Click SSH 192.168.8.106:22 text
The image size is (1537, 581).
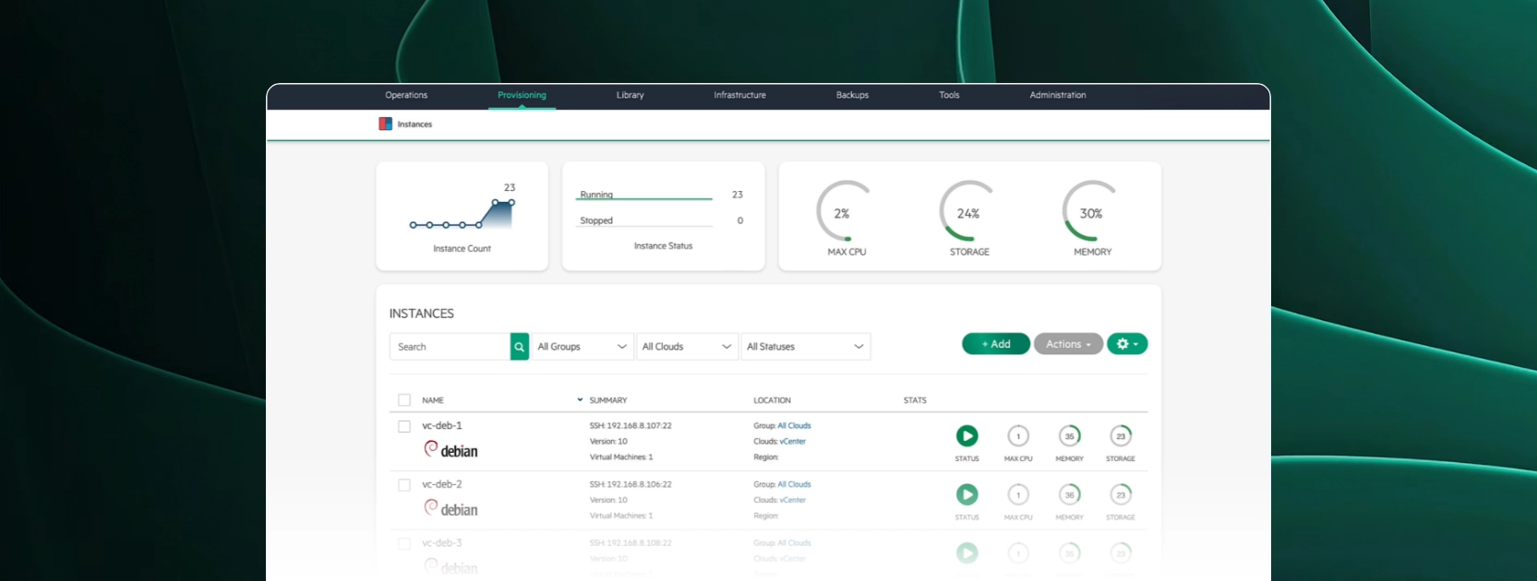(630, 485)
